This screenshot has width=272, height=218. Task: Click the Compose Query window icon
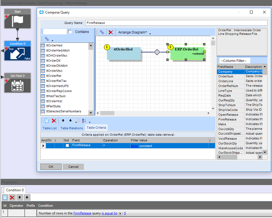point(42,12)
